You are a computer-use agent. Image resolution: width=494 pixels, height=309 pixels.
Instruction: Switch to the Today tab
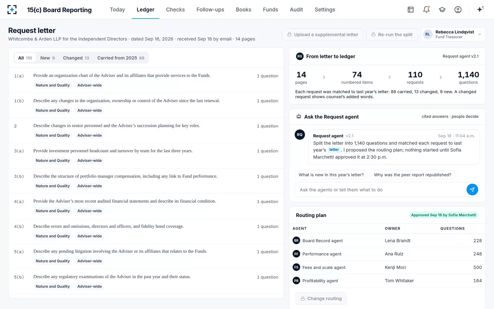[x=117, y=10]
